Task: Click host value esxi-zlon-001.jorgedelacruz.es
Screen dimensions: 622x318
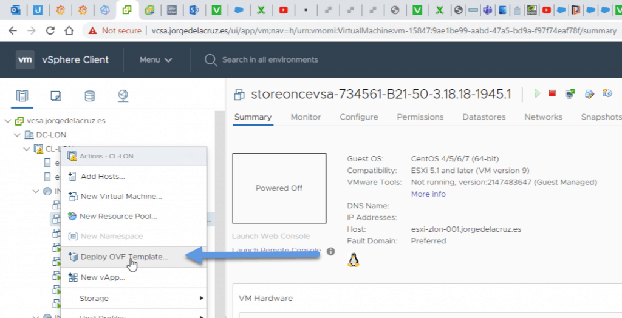Action: pyautogui.click(x=466, y=229)
